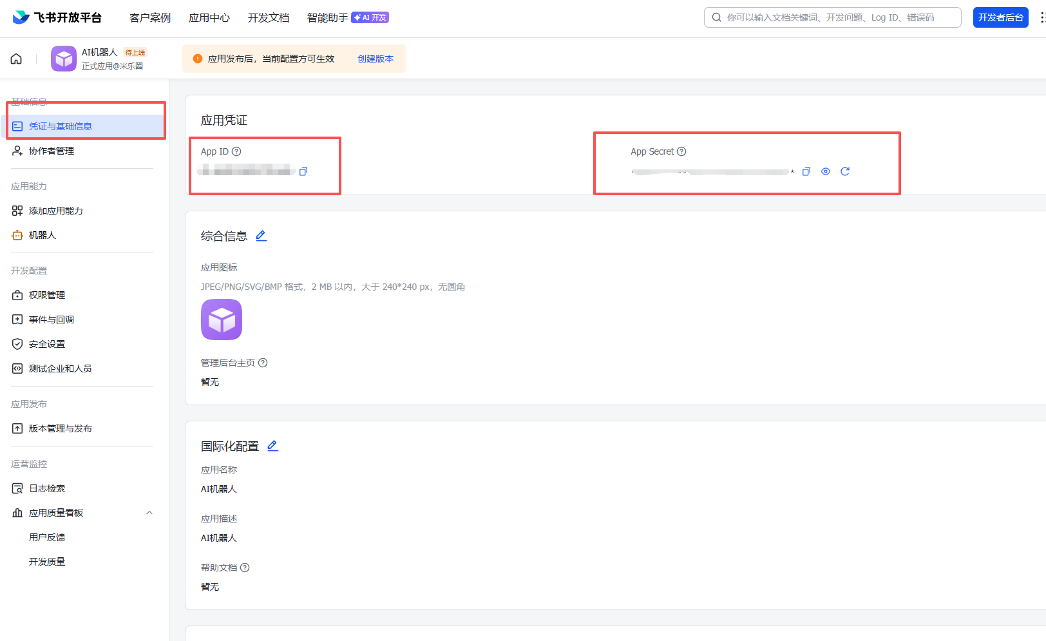Open the 开发文档 menu
This screenshot has width=1046, height=641.
[x=268, y=17]
